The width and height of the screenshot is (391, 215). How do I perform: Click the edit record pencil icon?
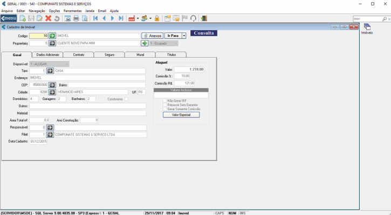(x=40, y=18)
